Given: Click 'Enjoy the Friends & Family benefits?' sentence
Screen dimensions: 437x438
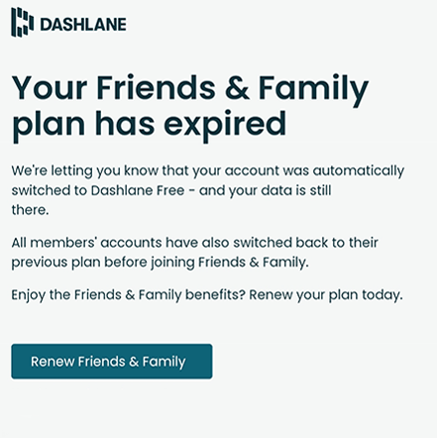Looking at the screenshot, I should tap(129, 295).
